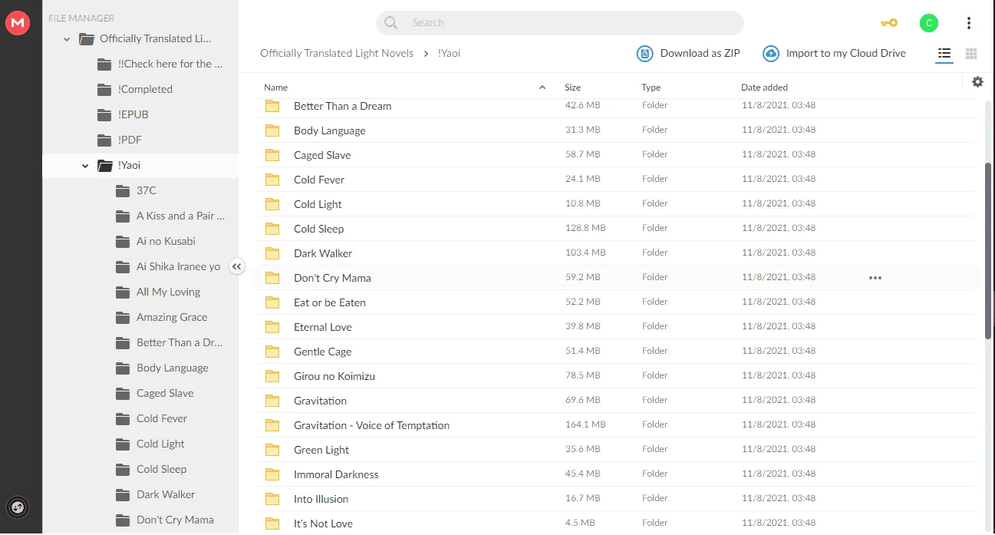Click the folder icon of Immoral Darkness row
Screen dimensions: 995x535
(272, 474)
